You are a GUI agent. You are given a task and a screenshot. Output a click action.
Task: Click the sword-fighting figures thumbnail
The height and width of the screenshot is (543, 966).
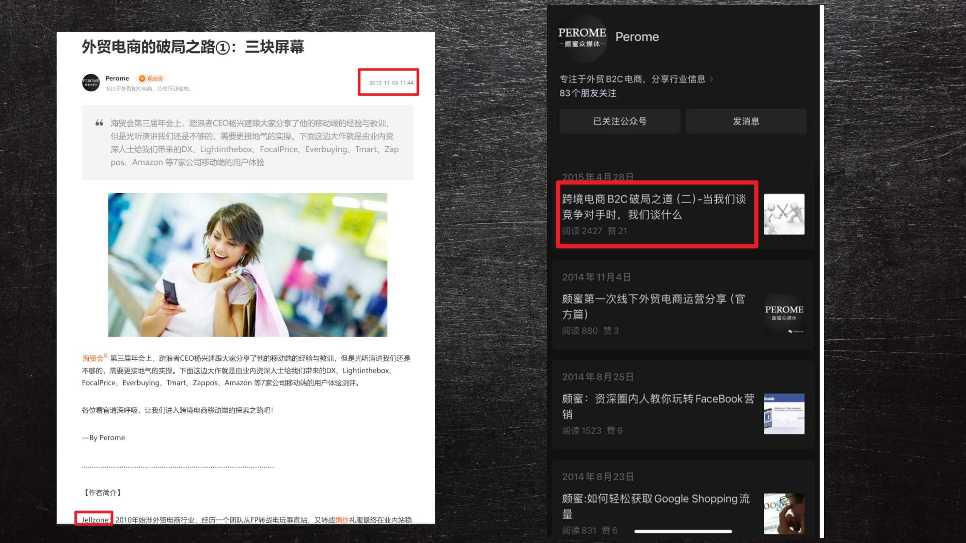pos(784,214)
